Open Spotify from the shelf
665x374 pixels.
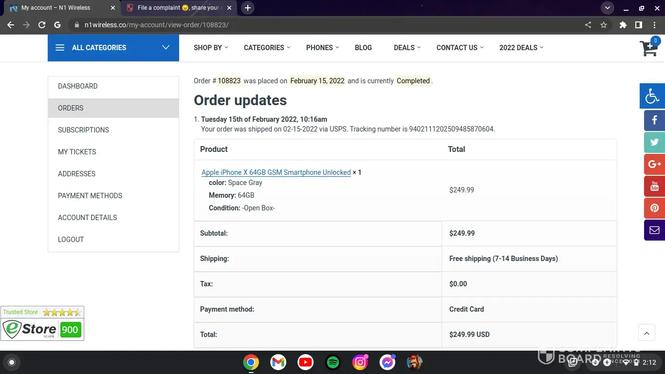[333, 362]
